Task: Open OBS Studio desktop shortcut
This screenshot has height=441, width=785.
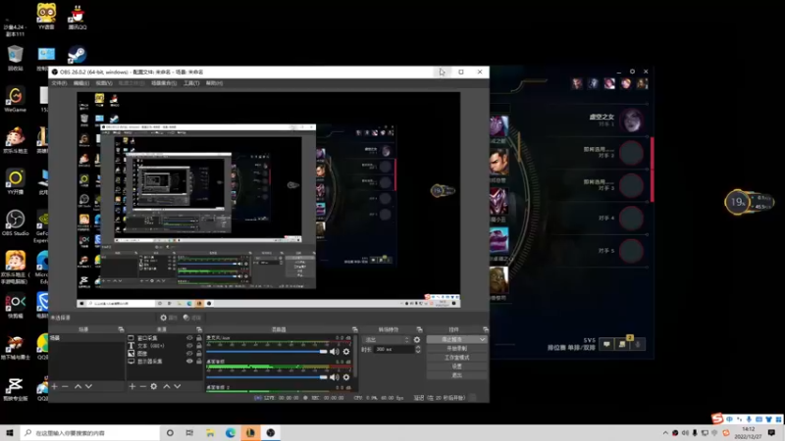Action: pos(15,223)
